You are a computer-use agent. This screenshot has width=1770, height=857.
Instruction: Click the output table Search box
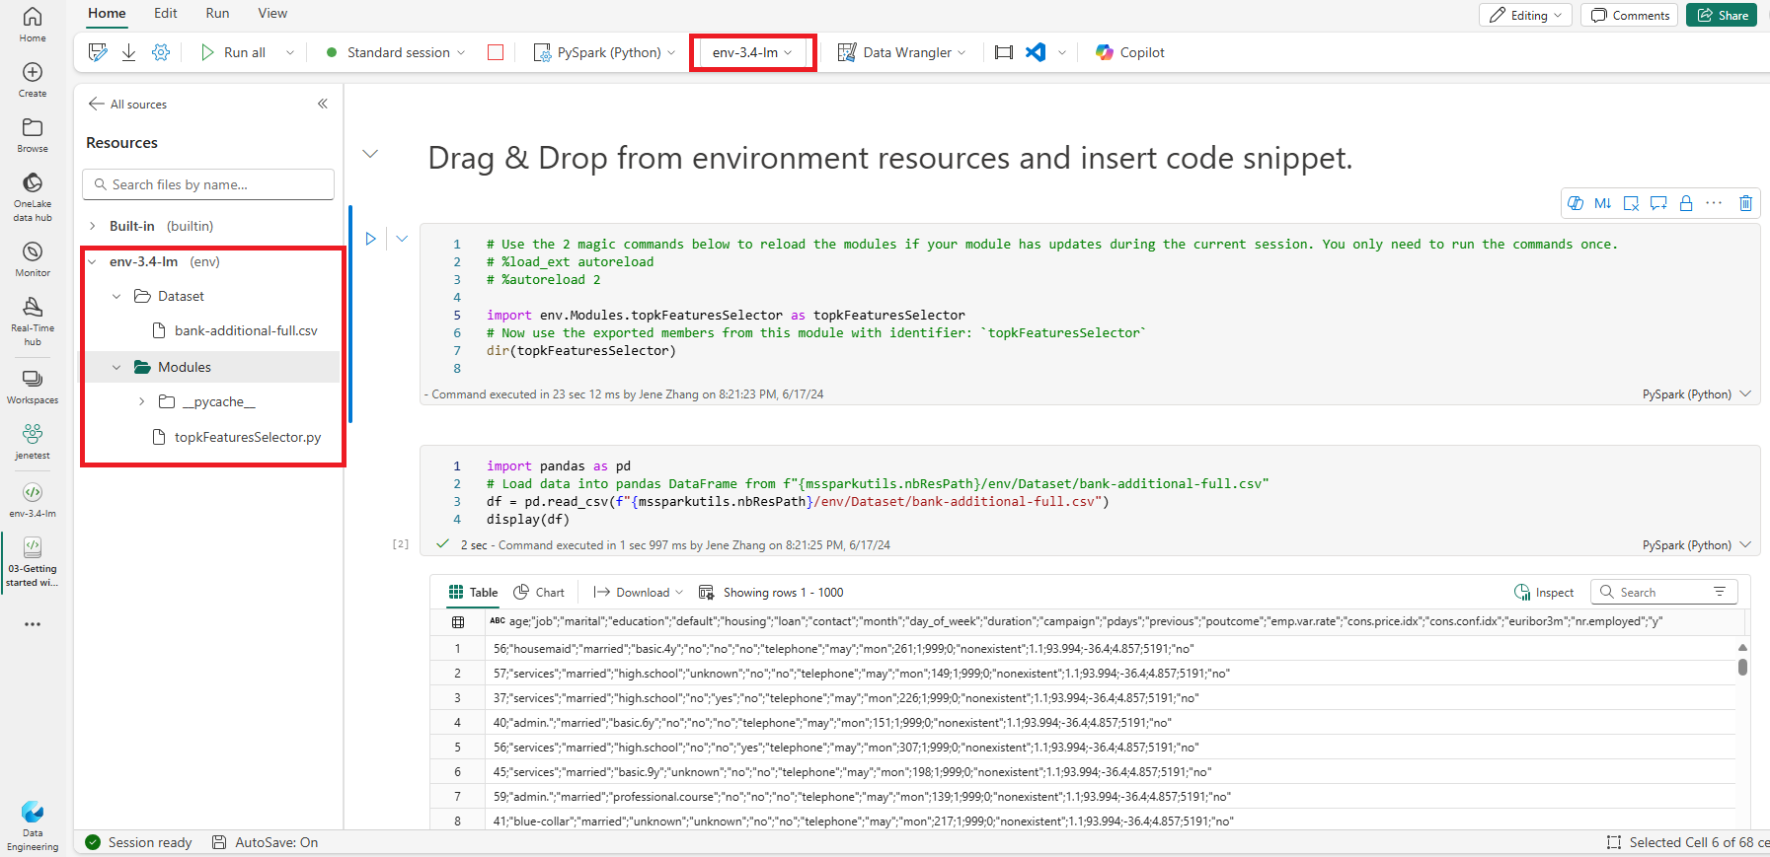point(1663,592)
